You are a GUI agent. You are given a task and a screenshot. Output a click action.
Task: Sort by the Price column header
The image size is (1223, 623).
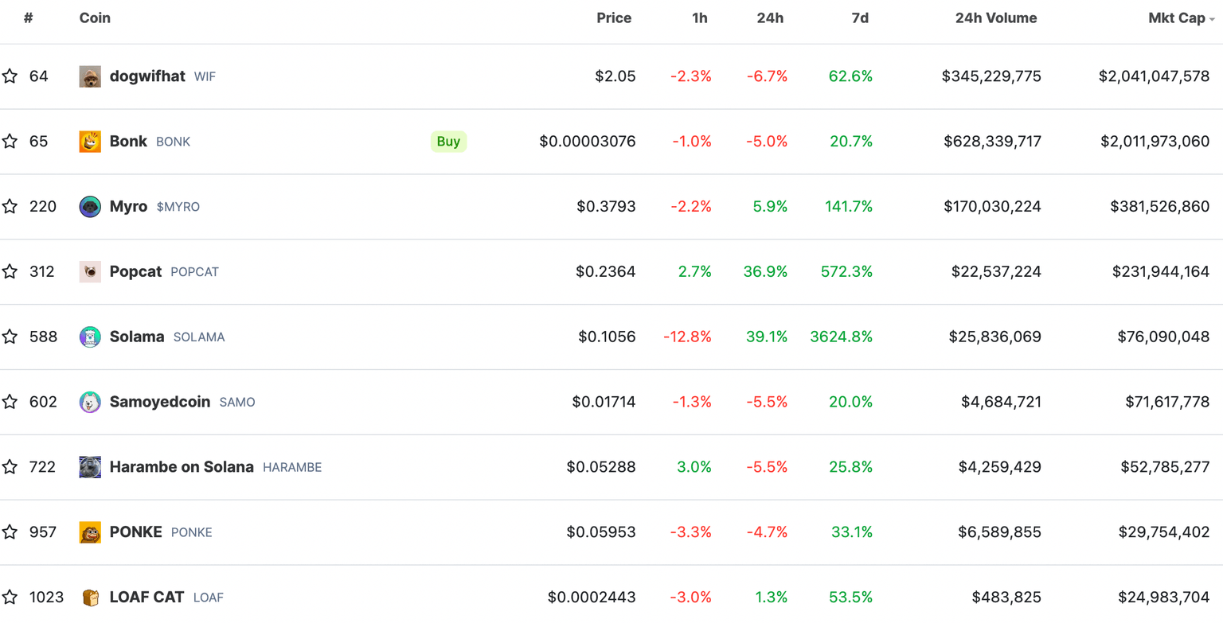[x=614, y=18]
